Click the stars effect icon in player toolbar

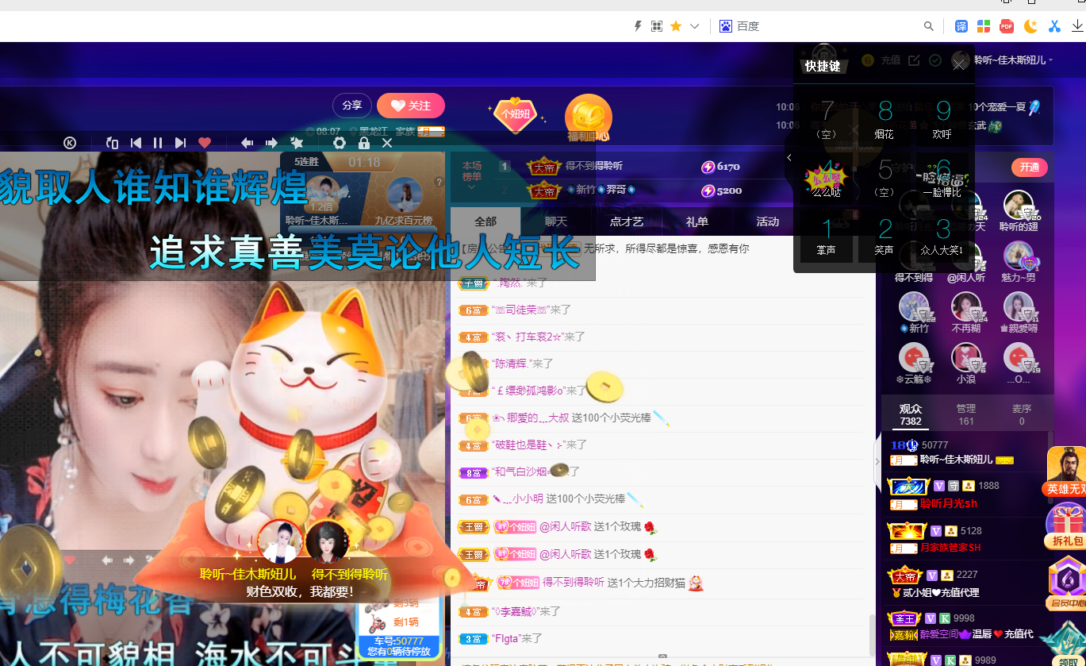coord(297,143)
